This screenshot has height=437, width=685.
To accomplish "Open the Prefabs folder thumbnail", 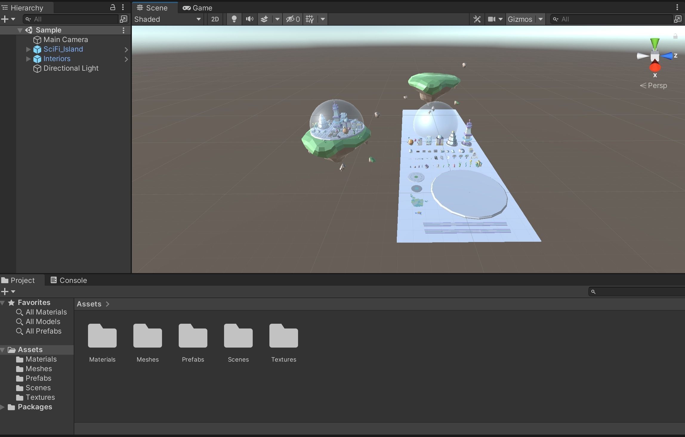I will pyautogui.click(x=193, y=336).
